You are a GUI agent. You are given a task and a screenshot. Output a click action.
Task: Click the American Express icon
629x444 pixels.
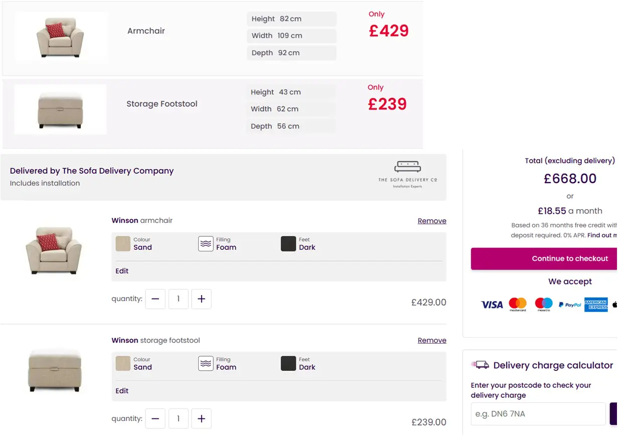pyautogui.click(x=596, y=305)
